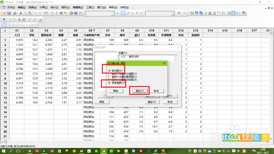Click the red X delete toolbar icon
Image resolution: width=274 pixels, height=154 pixels.
pyautogui.click(x=179, y=13)
